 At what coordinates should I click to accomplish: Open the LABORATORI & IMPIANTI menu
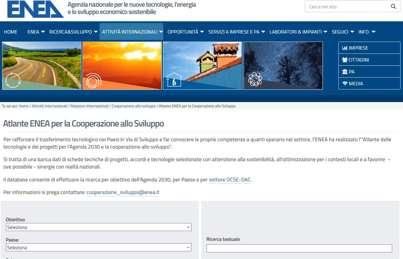point(298,32)
